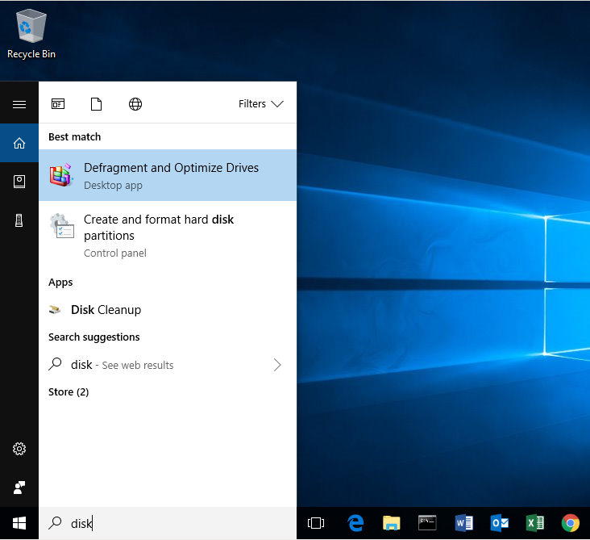This screenshot has width=590, height=540.
Task: Open Command Prompt from taskbar
Action: pos(427,523)
